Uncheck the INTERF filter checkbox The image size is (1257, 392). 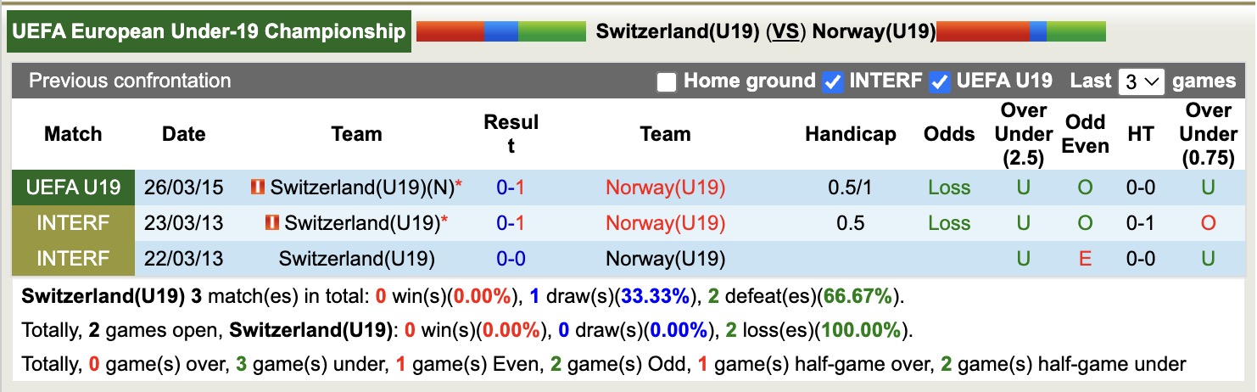click(833, 82)
